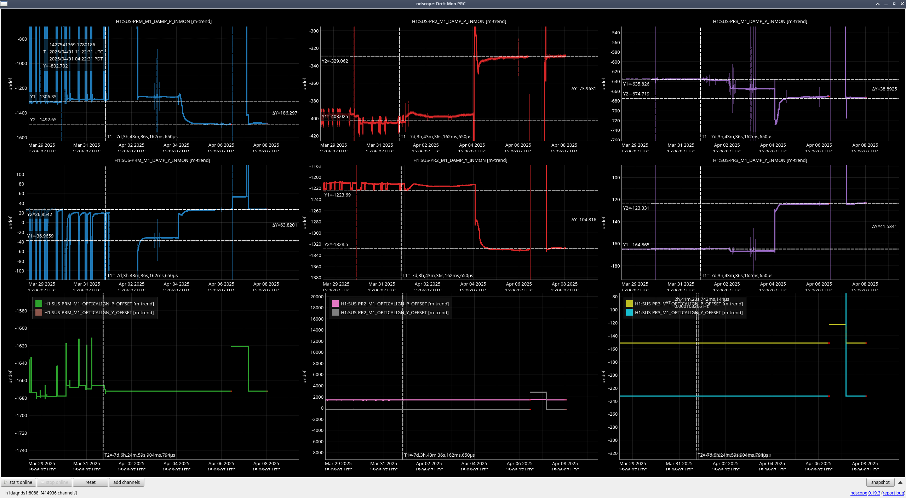Click Y2=-329.062 cursor label in PR2 pitch plot
Screen dimensions: 906x498
[x=335, y=61]
